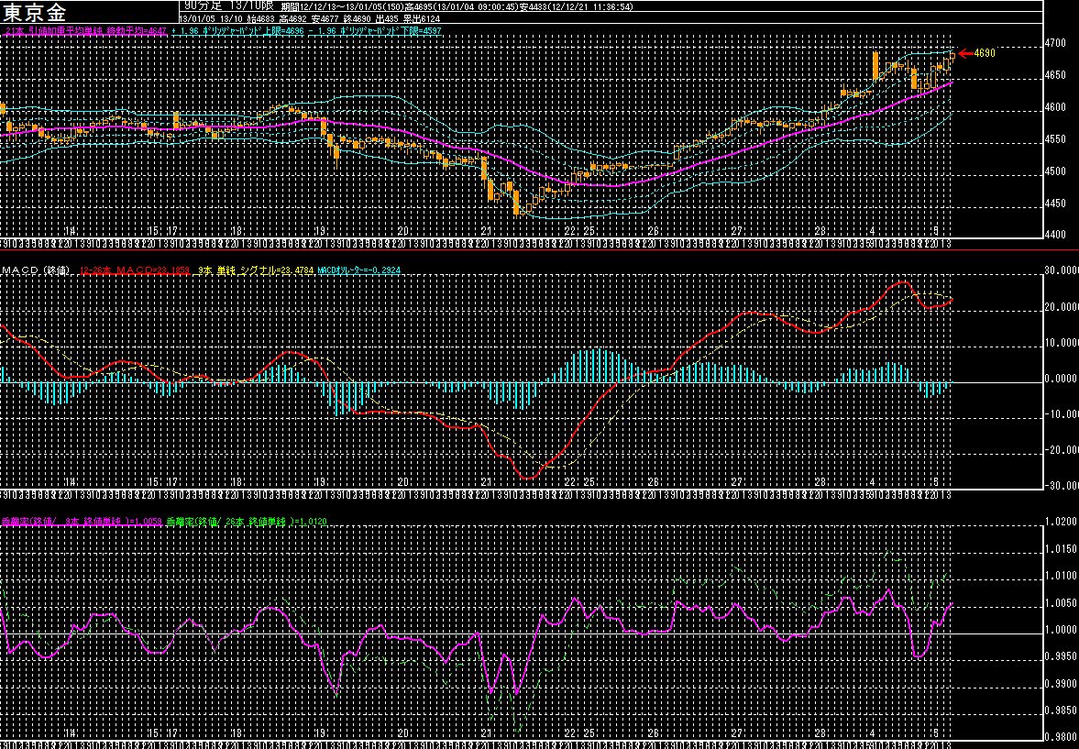Screen dimensions: 1079x749
Task: Click the closing price 終4690 in header
Action: pos(357,18)
